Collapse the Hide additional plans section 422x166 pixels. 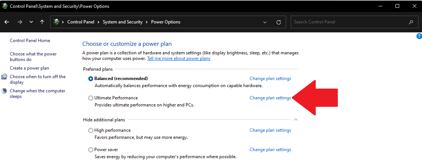click(x=296, y=120)
